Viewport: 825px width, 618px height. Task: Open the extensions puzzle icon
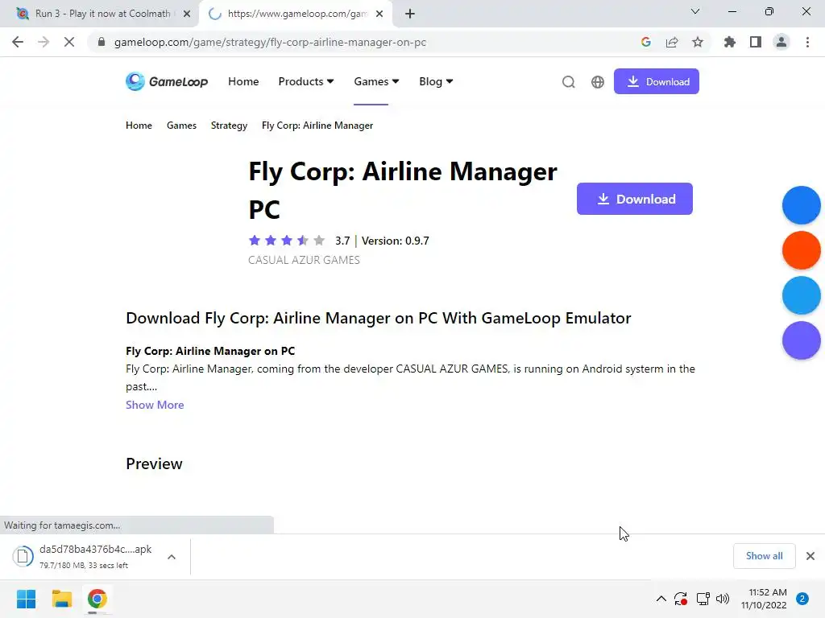[x=730, y=42]
